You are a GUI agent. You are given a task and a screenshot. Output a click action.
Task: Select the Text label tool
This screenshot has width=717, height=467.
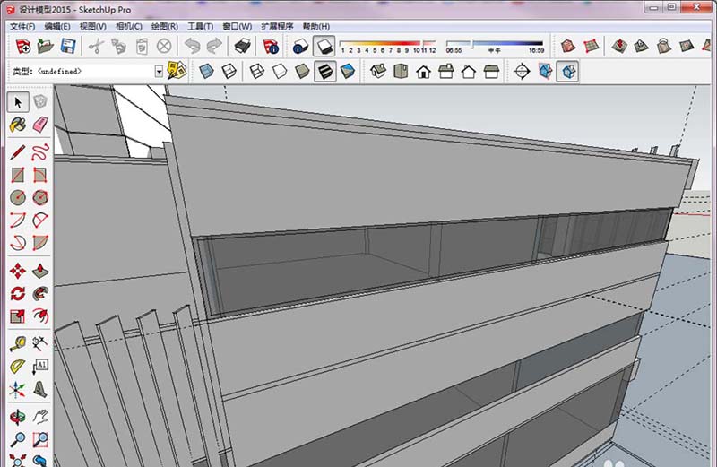(40, 367)
